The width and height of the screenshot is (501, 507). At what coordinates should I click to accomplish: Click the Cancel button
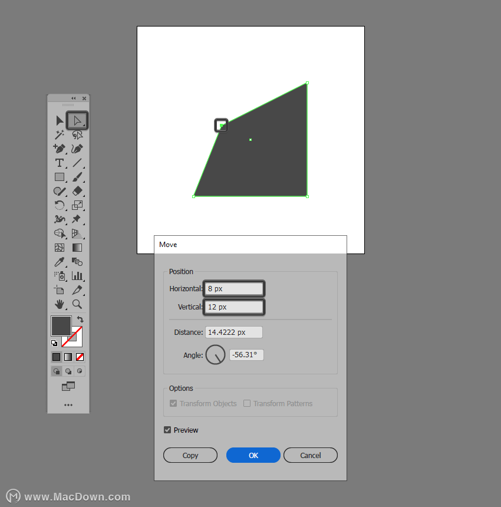tap(311, 455)
